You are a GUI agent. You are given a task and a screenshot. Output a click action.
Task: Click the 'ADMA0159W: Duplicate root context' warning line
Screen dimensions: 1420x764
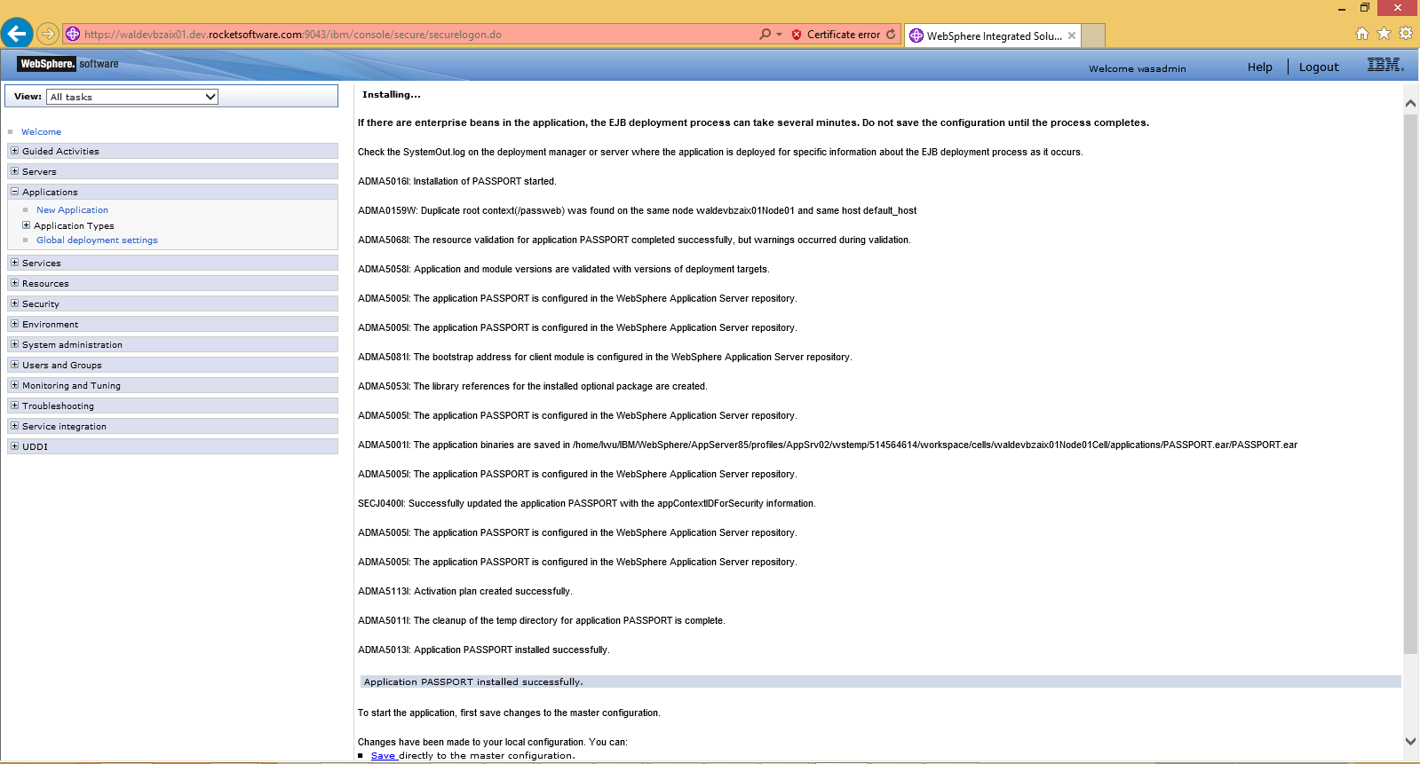pyautogui.click(x=637, y=210)
